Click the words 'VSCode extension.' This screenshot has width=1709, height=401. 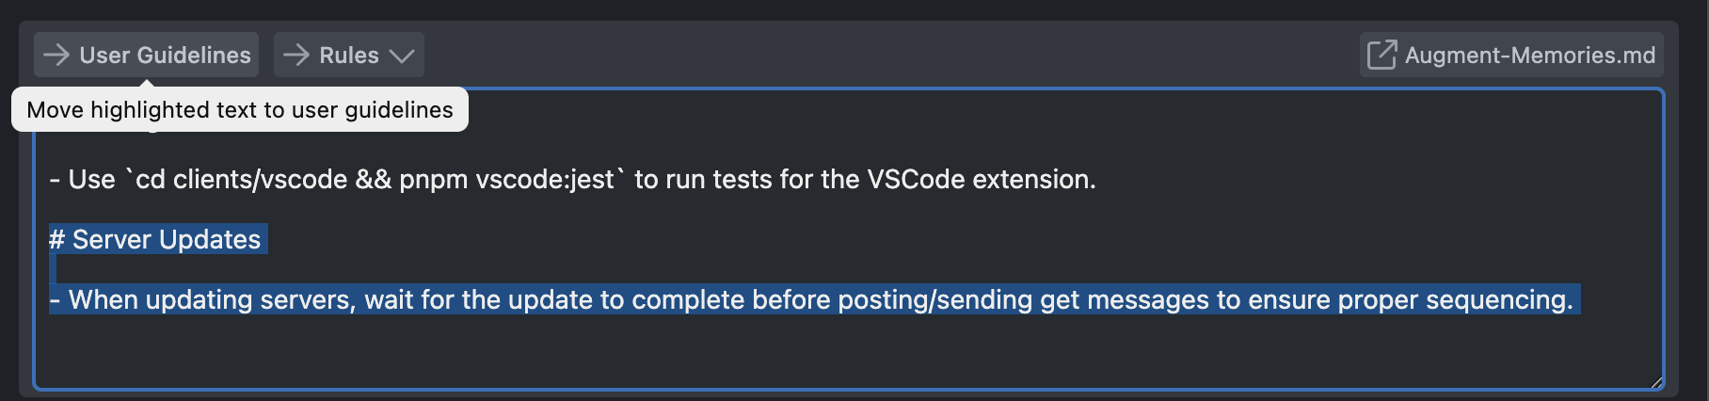pyautogui.click(x=982, y=179)
